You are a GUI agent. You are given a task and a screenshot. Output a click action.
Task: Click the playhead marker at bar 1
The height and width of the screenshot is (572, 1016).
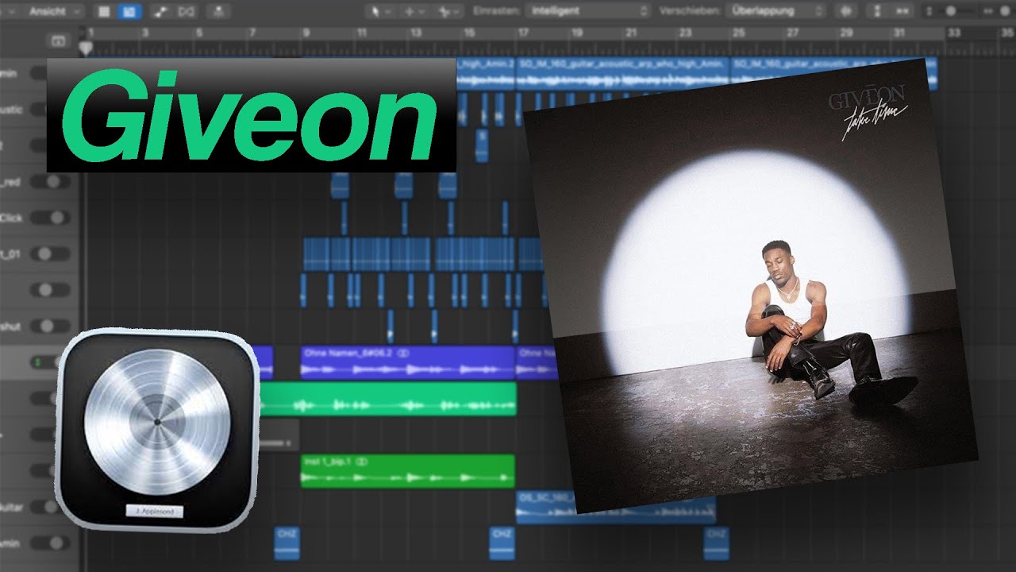[x=87, y=48]
